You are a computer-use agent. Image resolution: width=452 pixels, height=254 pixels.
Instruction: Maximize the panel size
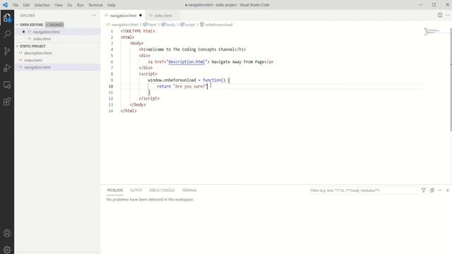[x=440, y=190]
